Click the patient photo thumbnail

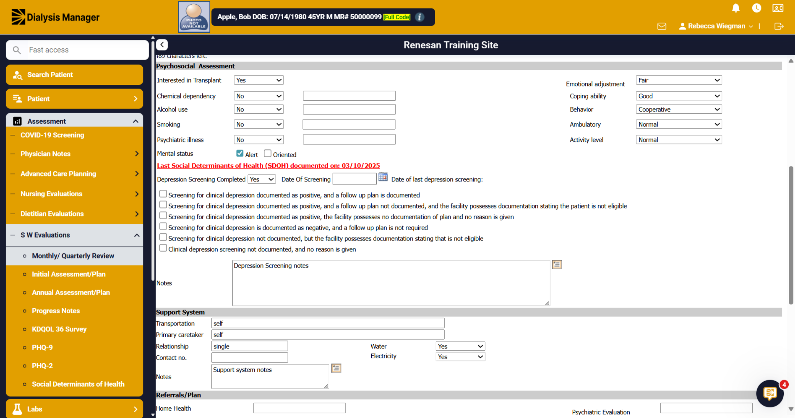(194, 17)
